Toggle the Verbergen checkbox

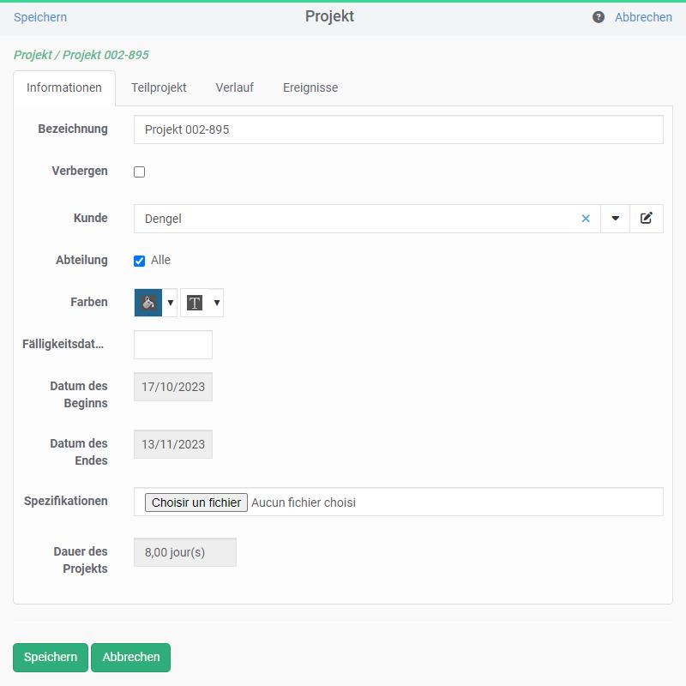click(140, 171)
